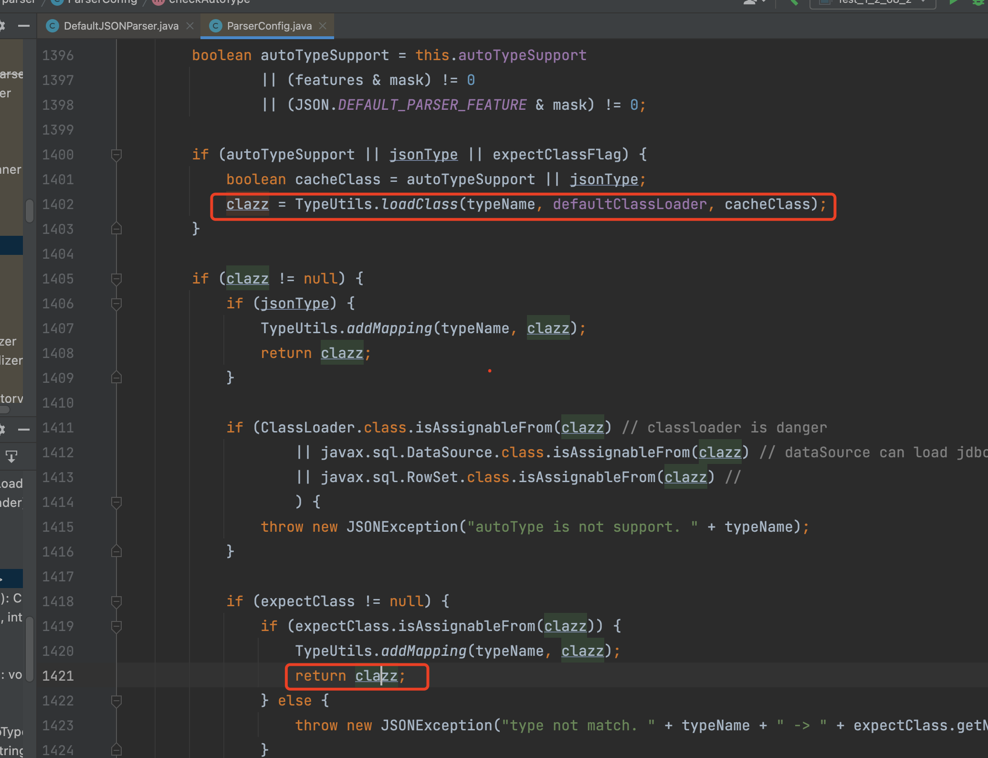The width and height of the screenshot is (988, 758).
Task: Hide the top tool window with minimize dash
Action: coord(24,26)
